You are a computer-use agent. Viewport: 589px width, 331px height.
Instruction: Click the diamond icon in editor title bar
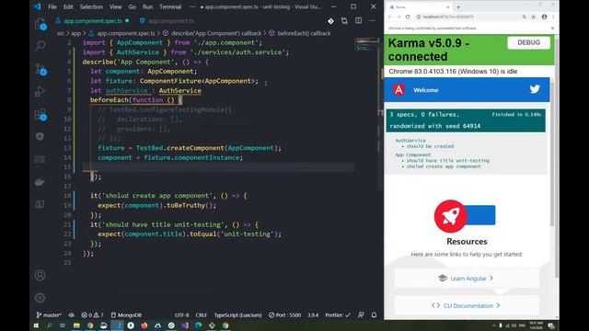[x=330, y=21]
